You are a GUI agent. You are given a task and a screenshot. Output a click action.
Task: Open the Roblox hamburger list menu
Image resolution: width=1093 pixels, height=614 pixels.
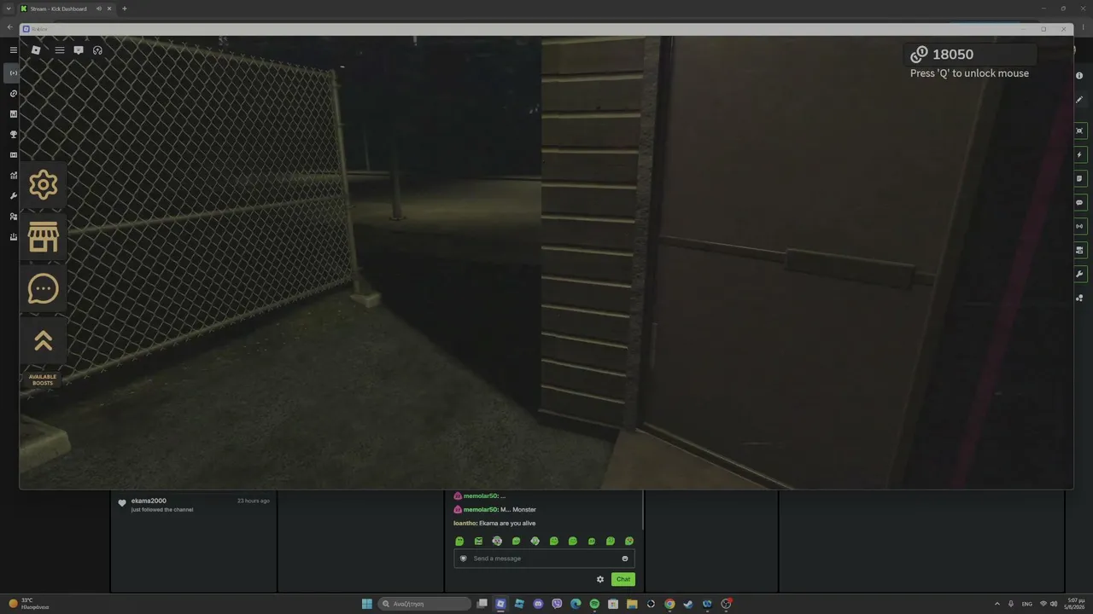tap(60, 50)
